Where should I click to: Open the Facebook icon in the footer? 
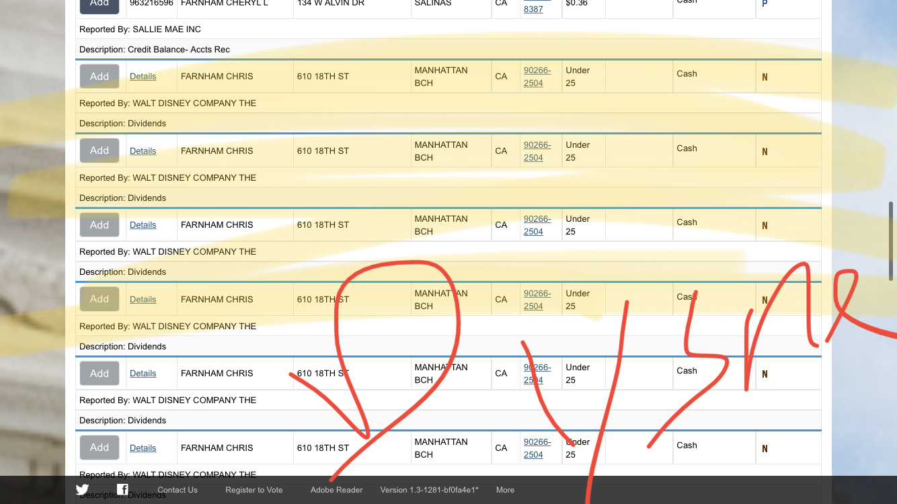tap(122, 489)
